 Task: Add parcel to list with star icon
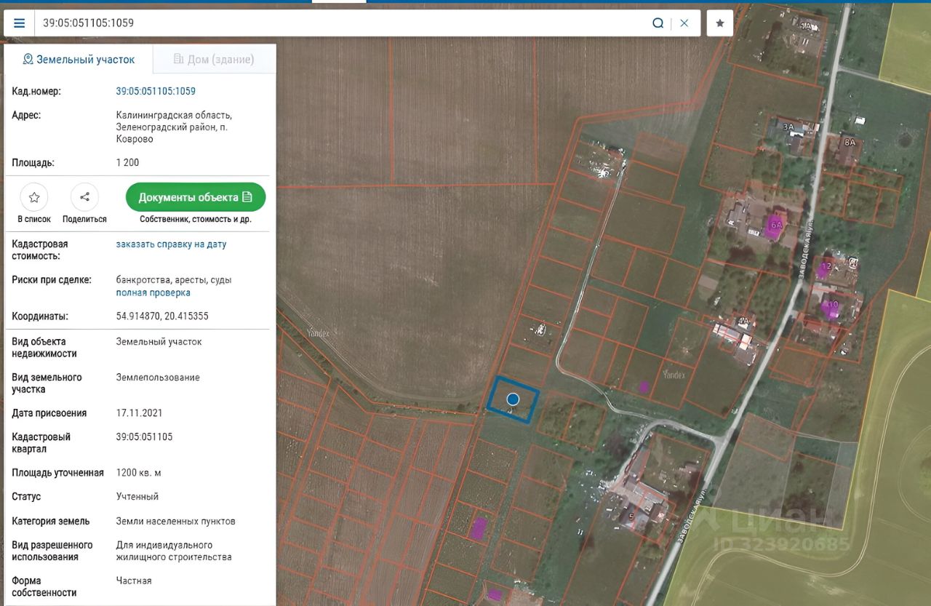coord(34,197)
